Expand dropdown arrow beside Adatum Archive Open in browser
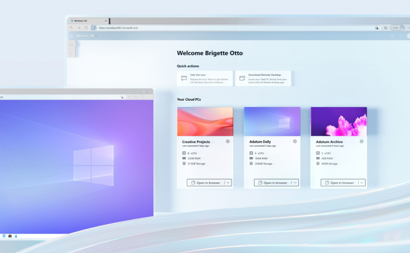Image resolution: width=410 pixels, height=253 pixels. coord(362,183)
